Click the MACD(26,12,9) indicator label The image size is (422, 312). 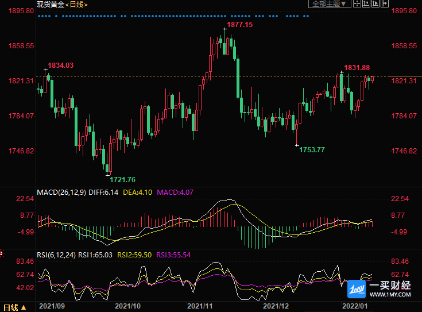tap(61, 192)
